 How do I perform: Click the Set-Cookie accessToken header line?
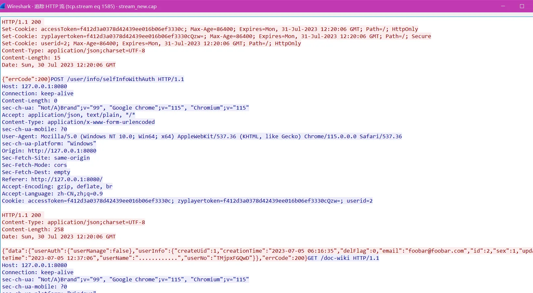209,29
